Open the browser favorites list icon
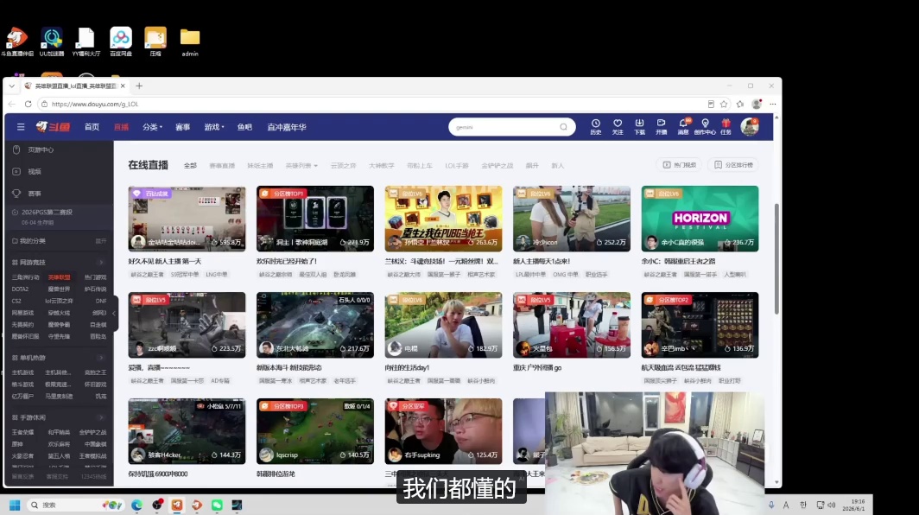The height and width of the screenshot is (515, 919). [740, 104]
